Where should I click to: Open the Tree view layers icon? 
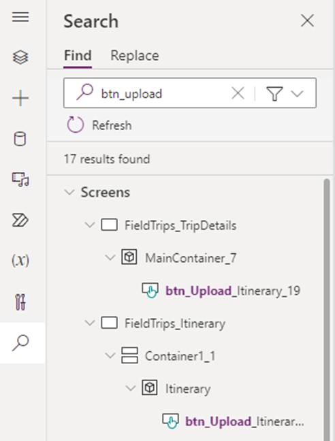(20, 57)
